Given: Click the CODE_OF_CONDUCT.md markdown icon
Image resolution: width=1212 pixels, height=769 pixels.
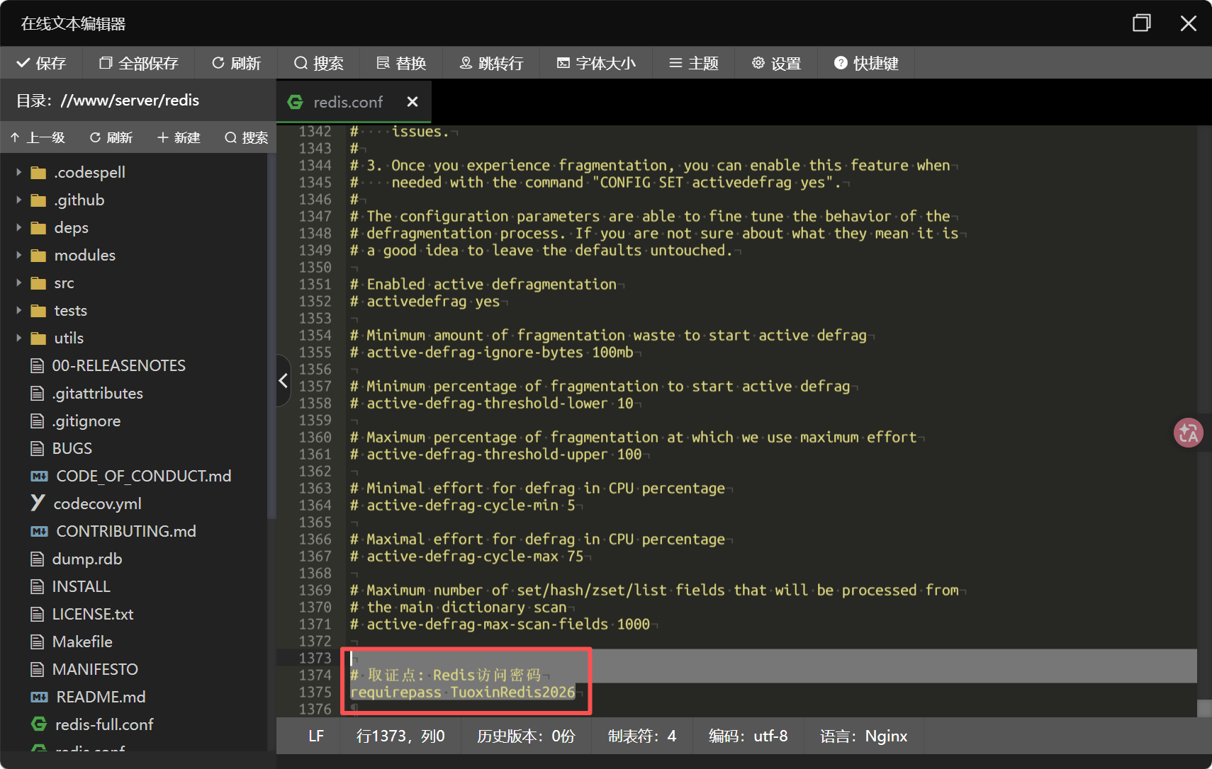Looking at the screenshot, I should [39, 476].
